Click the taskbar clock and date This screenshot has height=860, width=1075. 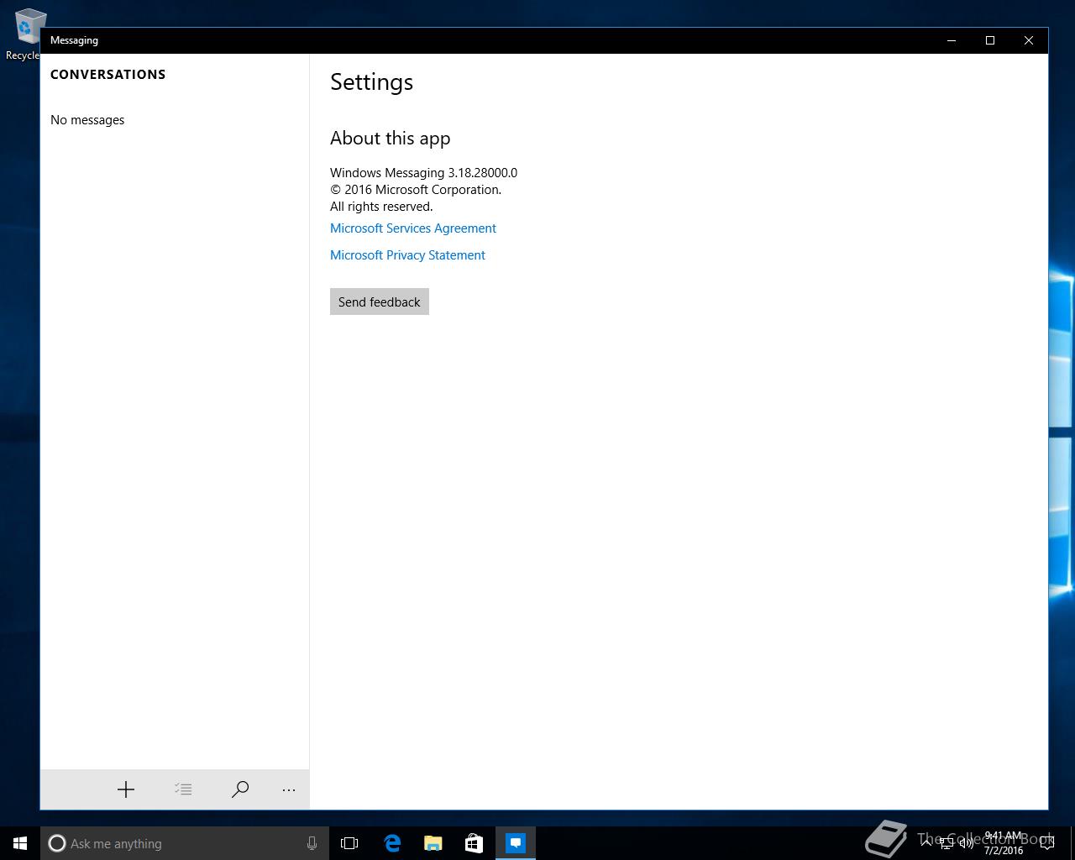[x=1004, y=843]
